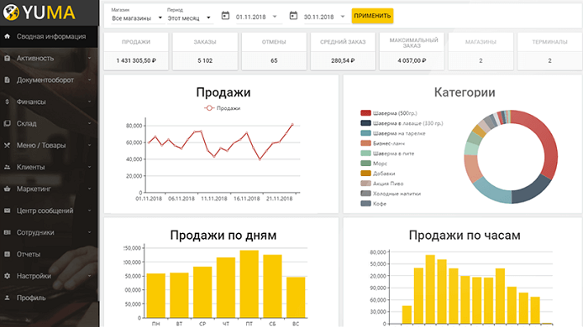Open the Все магазины store dropdown
583x327 pixels.
click(x=137, y=18)
